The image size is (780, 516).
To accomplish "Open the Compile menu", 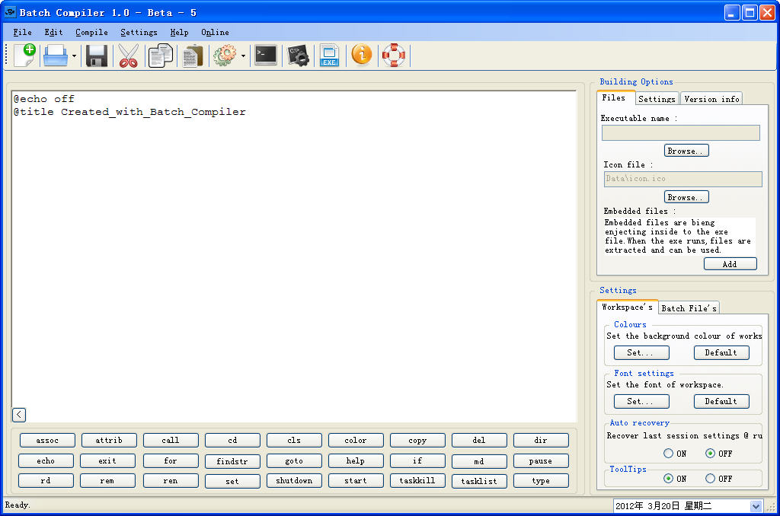I will [x=91, y=33].
